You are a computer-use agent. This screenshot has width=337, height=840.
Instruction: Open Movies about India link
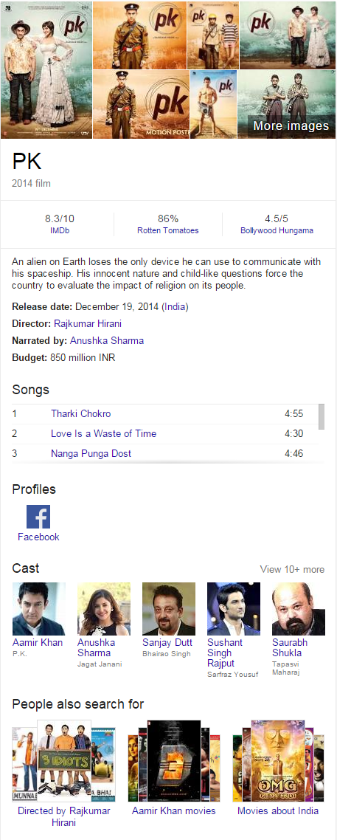click(278, 810)
